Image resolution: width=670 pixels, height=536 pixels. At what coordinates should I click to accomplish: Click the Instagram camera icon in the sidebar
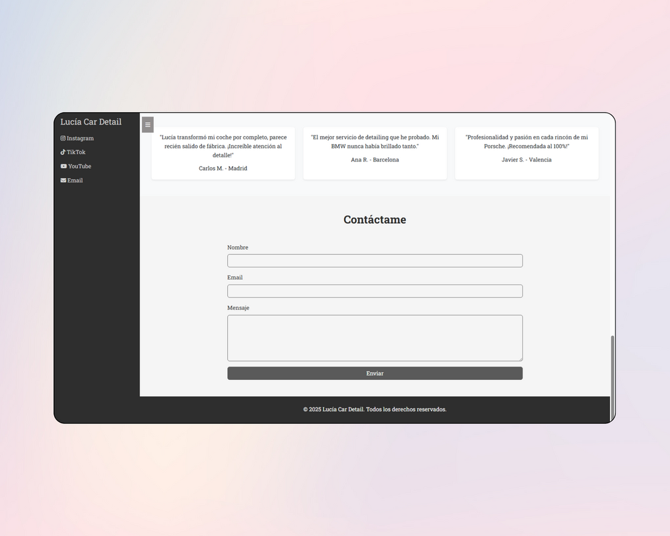coord(63,138)
